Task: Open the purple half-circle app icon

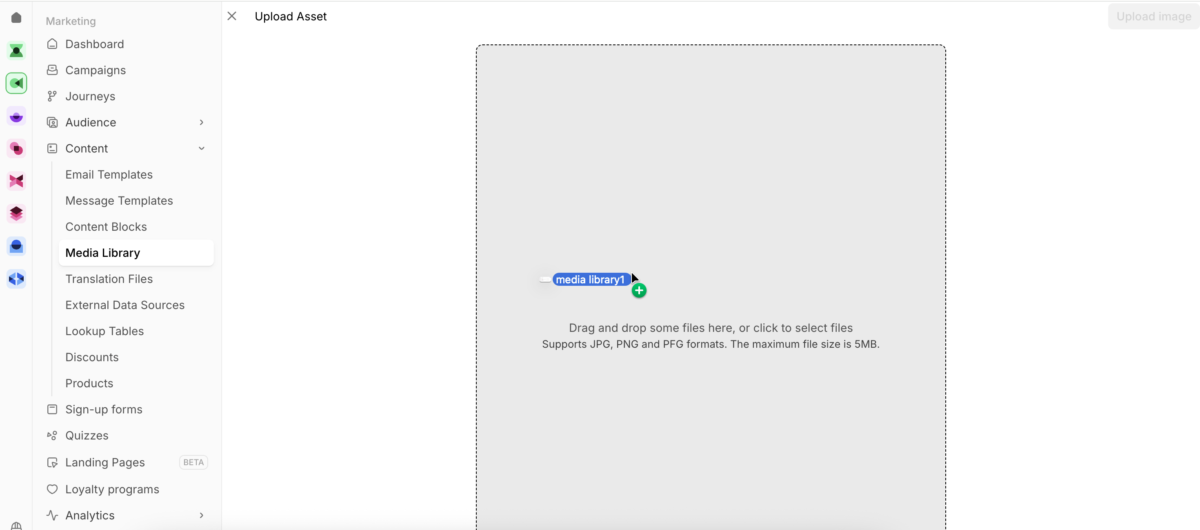Action: [16, 116]
